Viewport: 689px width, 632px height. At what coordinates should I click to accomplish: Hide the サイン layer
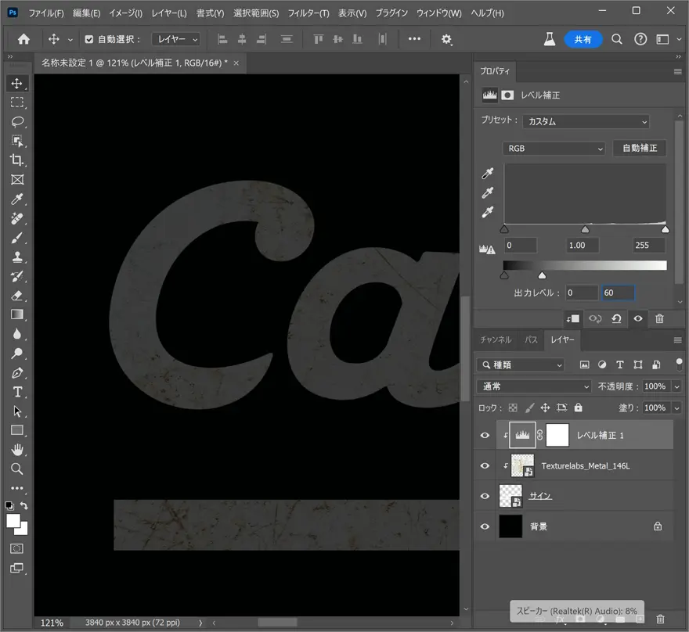[x=485, y=496]
